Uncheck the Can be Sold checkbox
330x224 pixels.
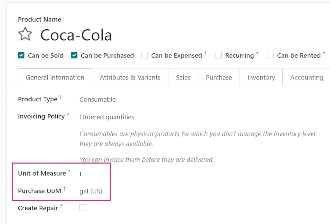tap(21, 55)
